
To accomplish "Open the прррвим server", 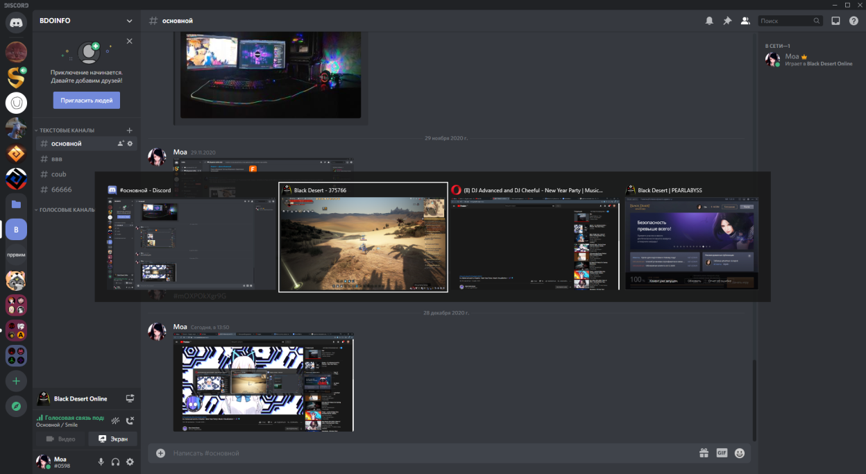I will pyautogui.click(x=16, y=255).
